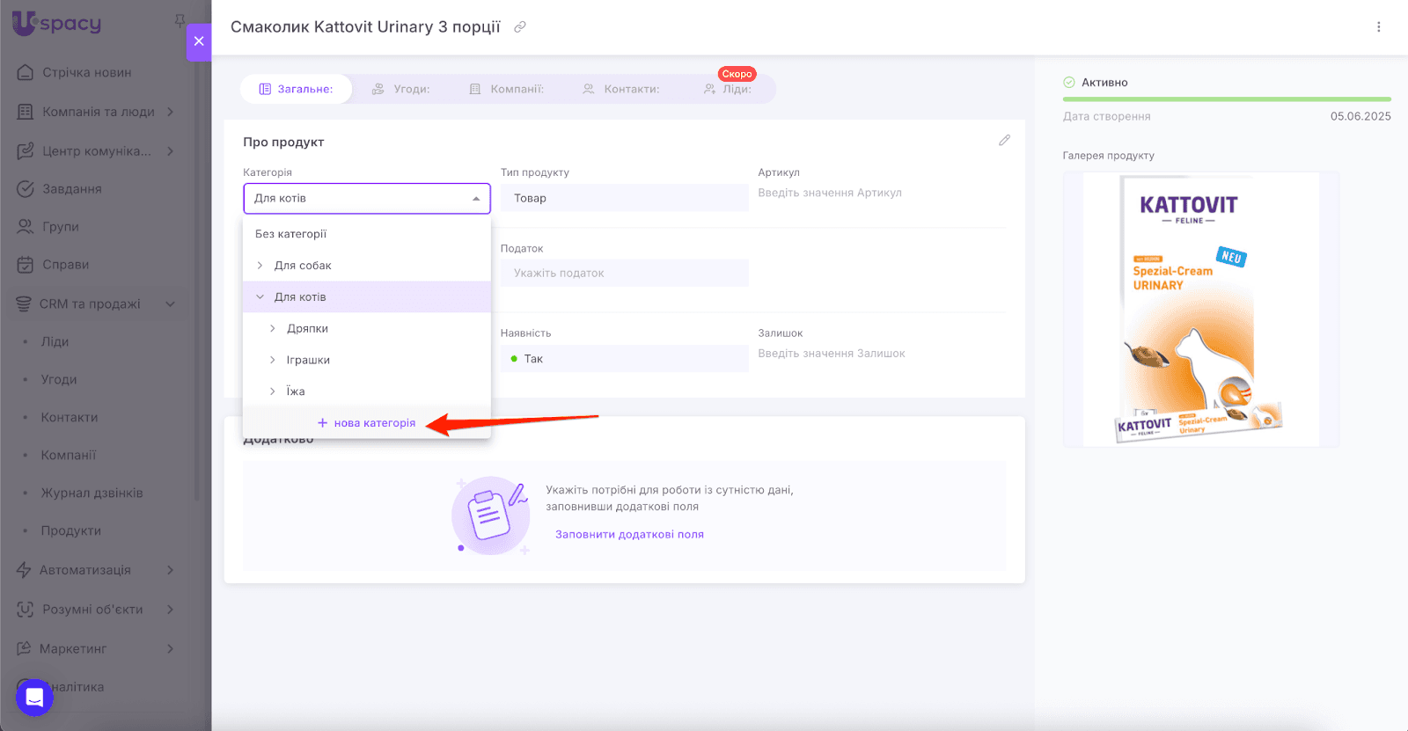Switch to the Контакти tab
Screen dimensions: 1408x731
[620, 89]
